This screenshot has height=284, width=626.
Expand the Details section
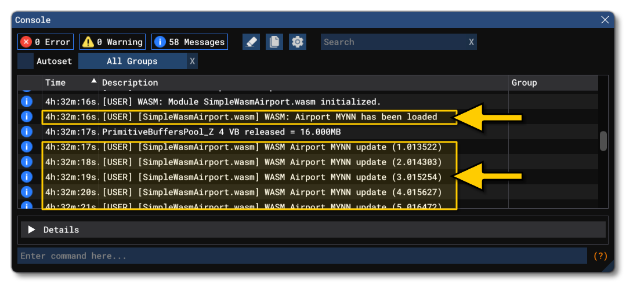(x=32, y=230)
